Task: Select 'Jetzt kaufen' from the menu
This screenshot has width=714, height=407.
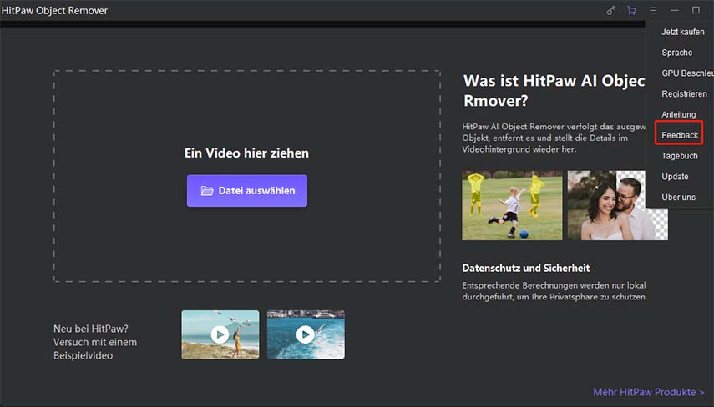Action: (x=682, y=32)
